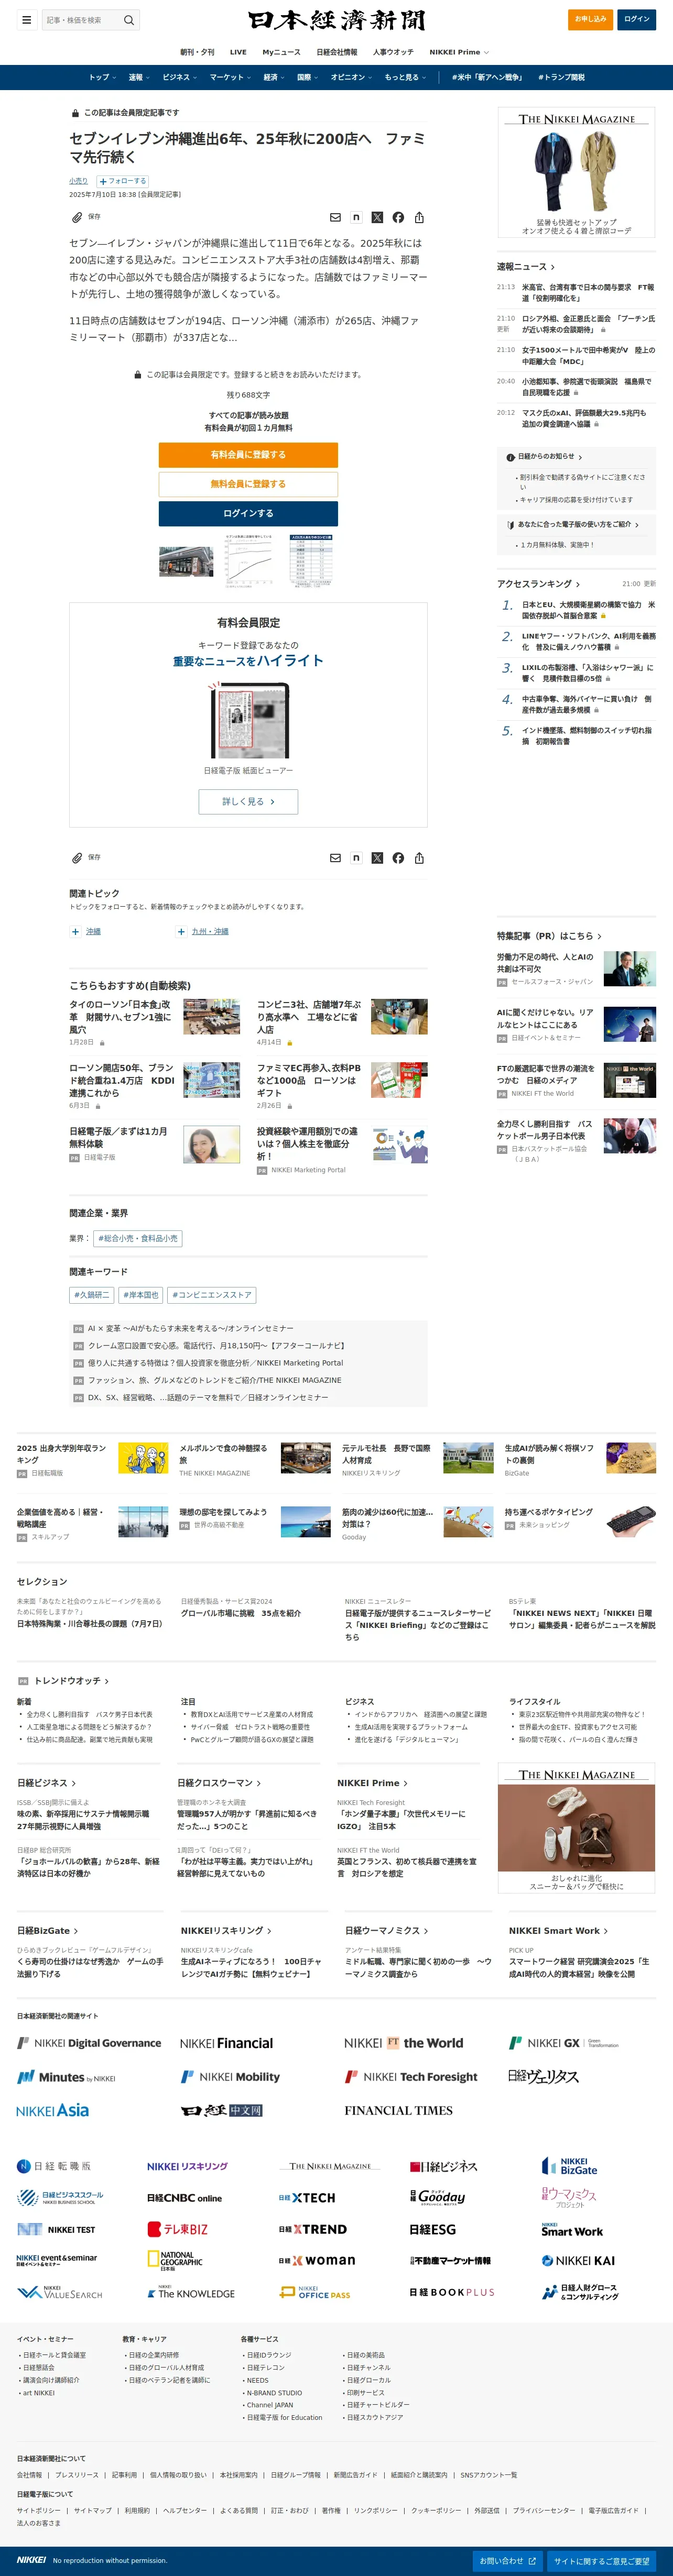Image resolution: width=673 pixels, height=2576 pixels.
Task: Click the 小売り category link under the headline
Action: coord(78,181)
